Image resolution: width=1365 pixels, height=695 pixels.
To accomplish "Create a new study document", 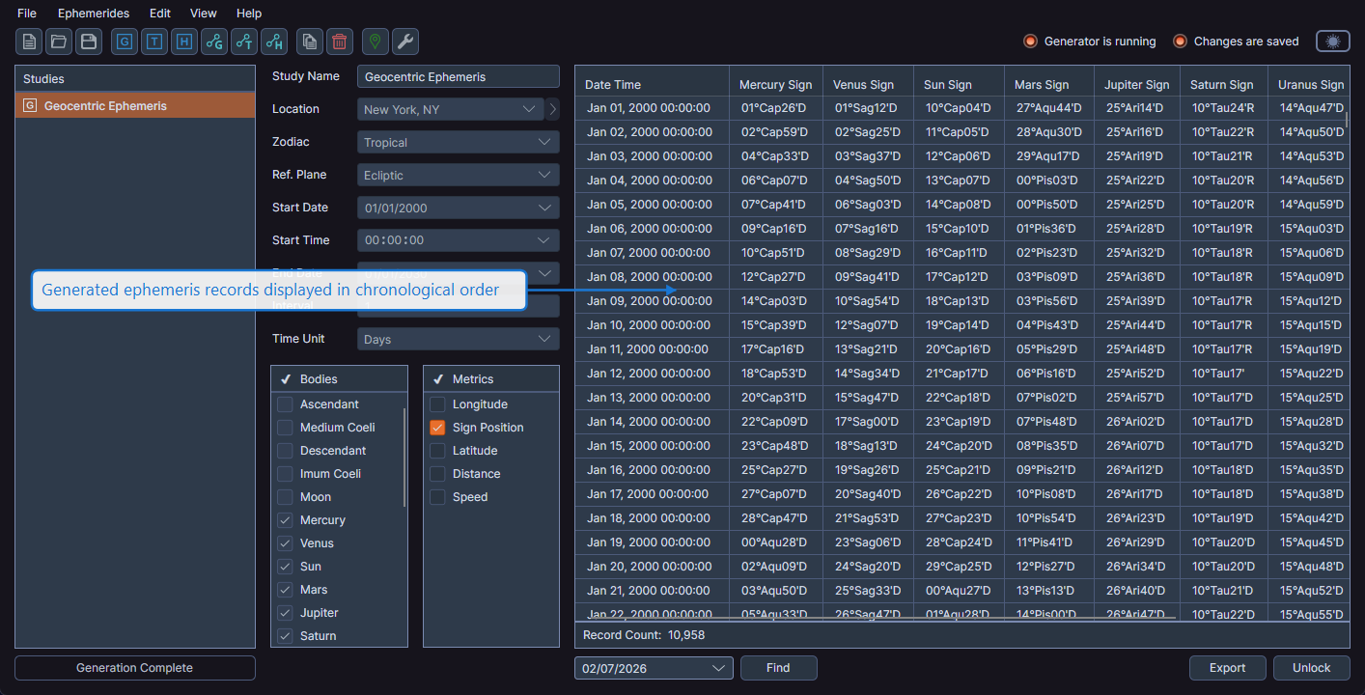I will click(x=28, y=42).
